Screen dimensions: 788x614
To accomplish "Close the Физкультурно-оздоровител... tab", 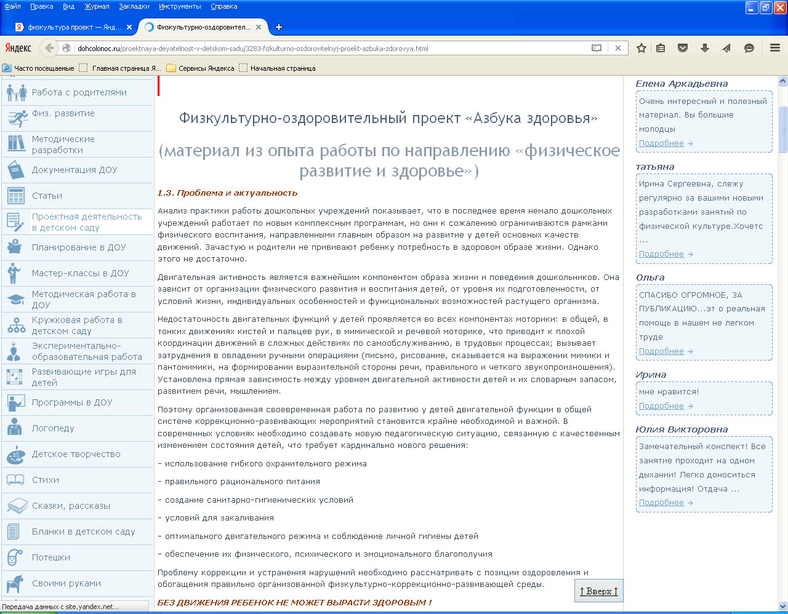I will (259, 27).
